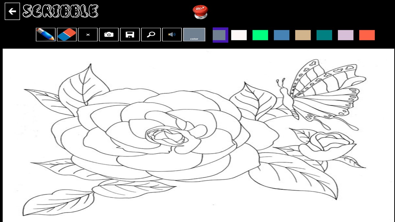Go back using the arrow button
395x222 pixels.
click(12, 11)
